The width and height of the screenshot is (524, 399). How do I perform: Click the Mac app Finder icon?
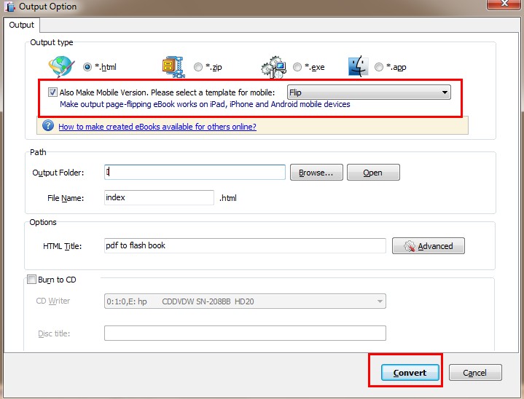click(359, 66)
